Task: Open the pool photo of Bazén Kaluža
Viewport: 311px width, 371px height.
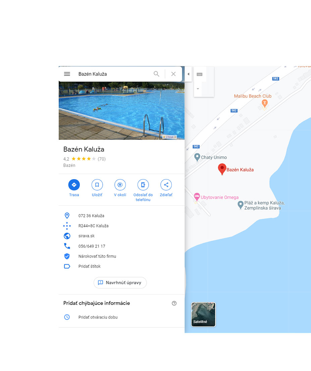Action: (x=121, y=111)
